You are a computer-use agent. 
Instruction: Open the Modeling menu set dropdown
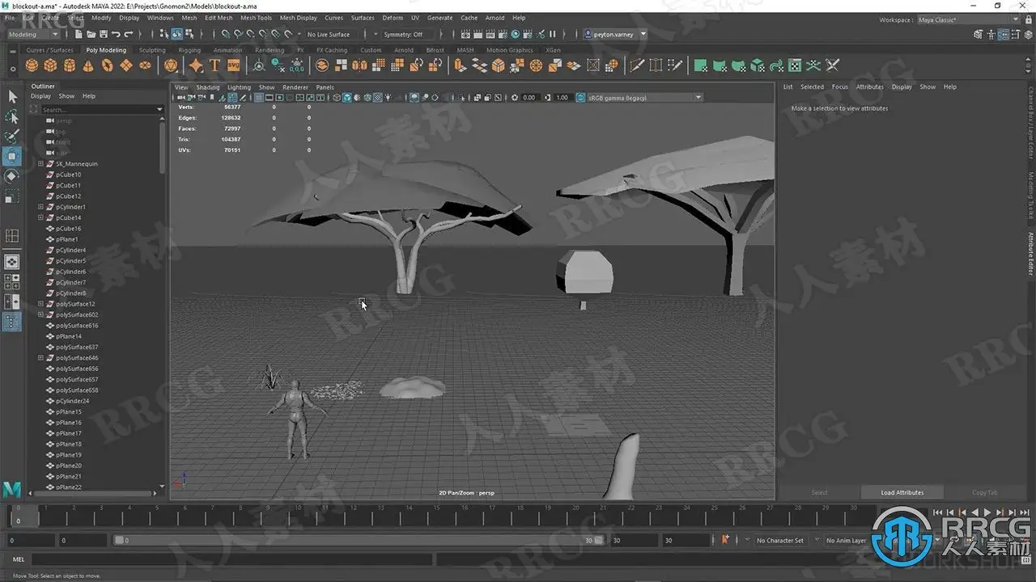[x=33, y=34]
